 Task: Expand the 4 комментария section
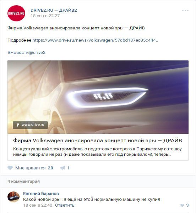[23, 182]
